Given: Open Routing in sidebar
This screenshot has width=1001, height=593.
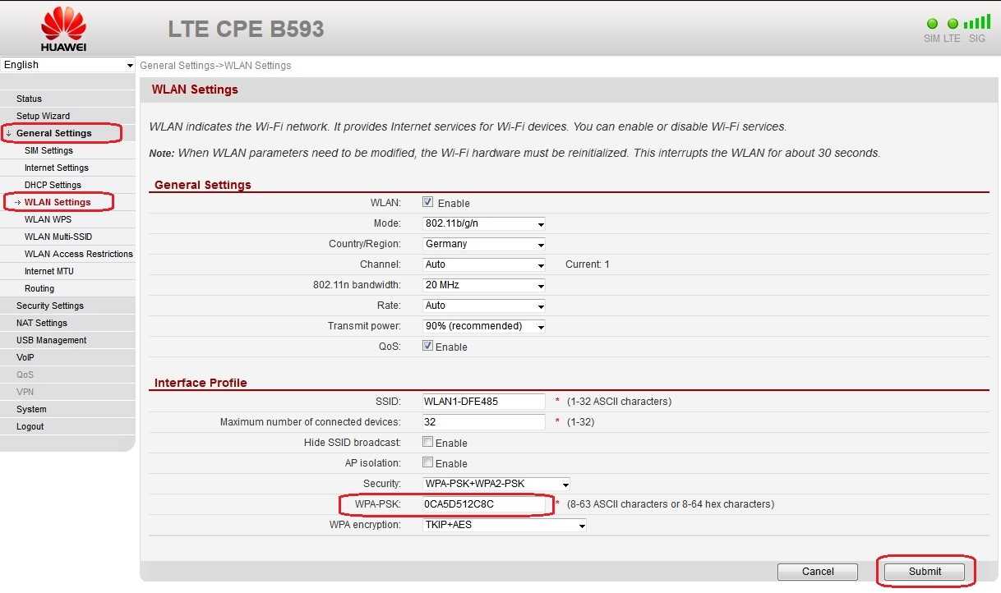Looking at the screenshot, I should pyautogui.click(x=39, y=288).
